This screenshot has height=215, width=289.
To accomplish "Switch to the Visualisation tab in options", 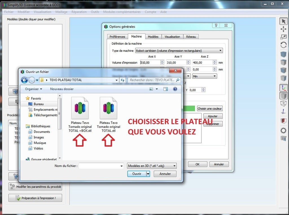I will click(x=172, y=37).
